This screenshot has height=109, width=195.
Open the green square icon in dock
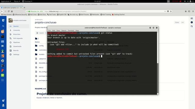[x=2, y=75]
